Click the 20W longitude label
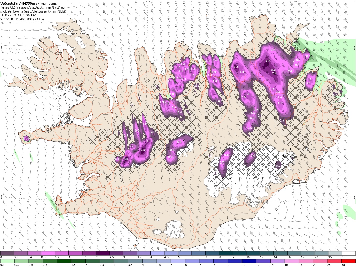This screenshot has height=267, width=356. (x=148, y=1)
